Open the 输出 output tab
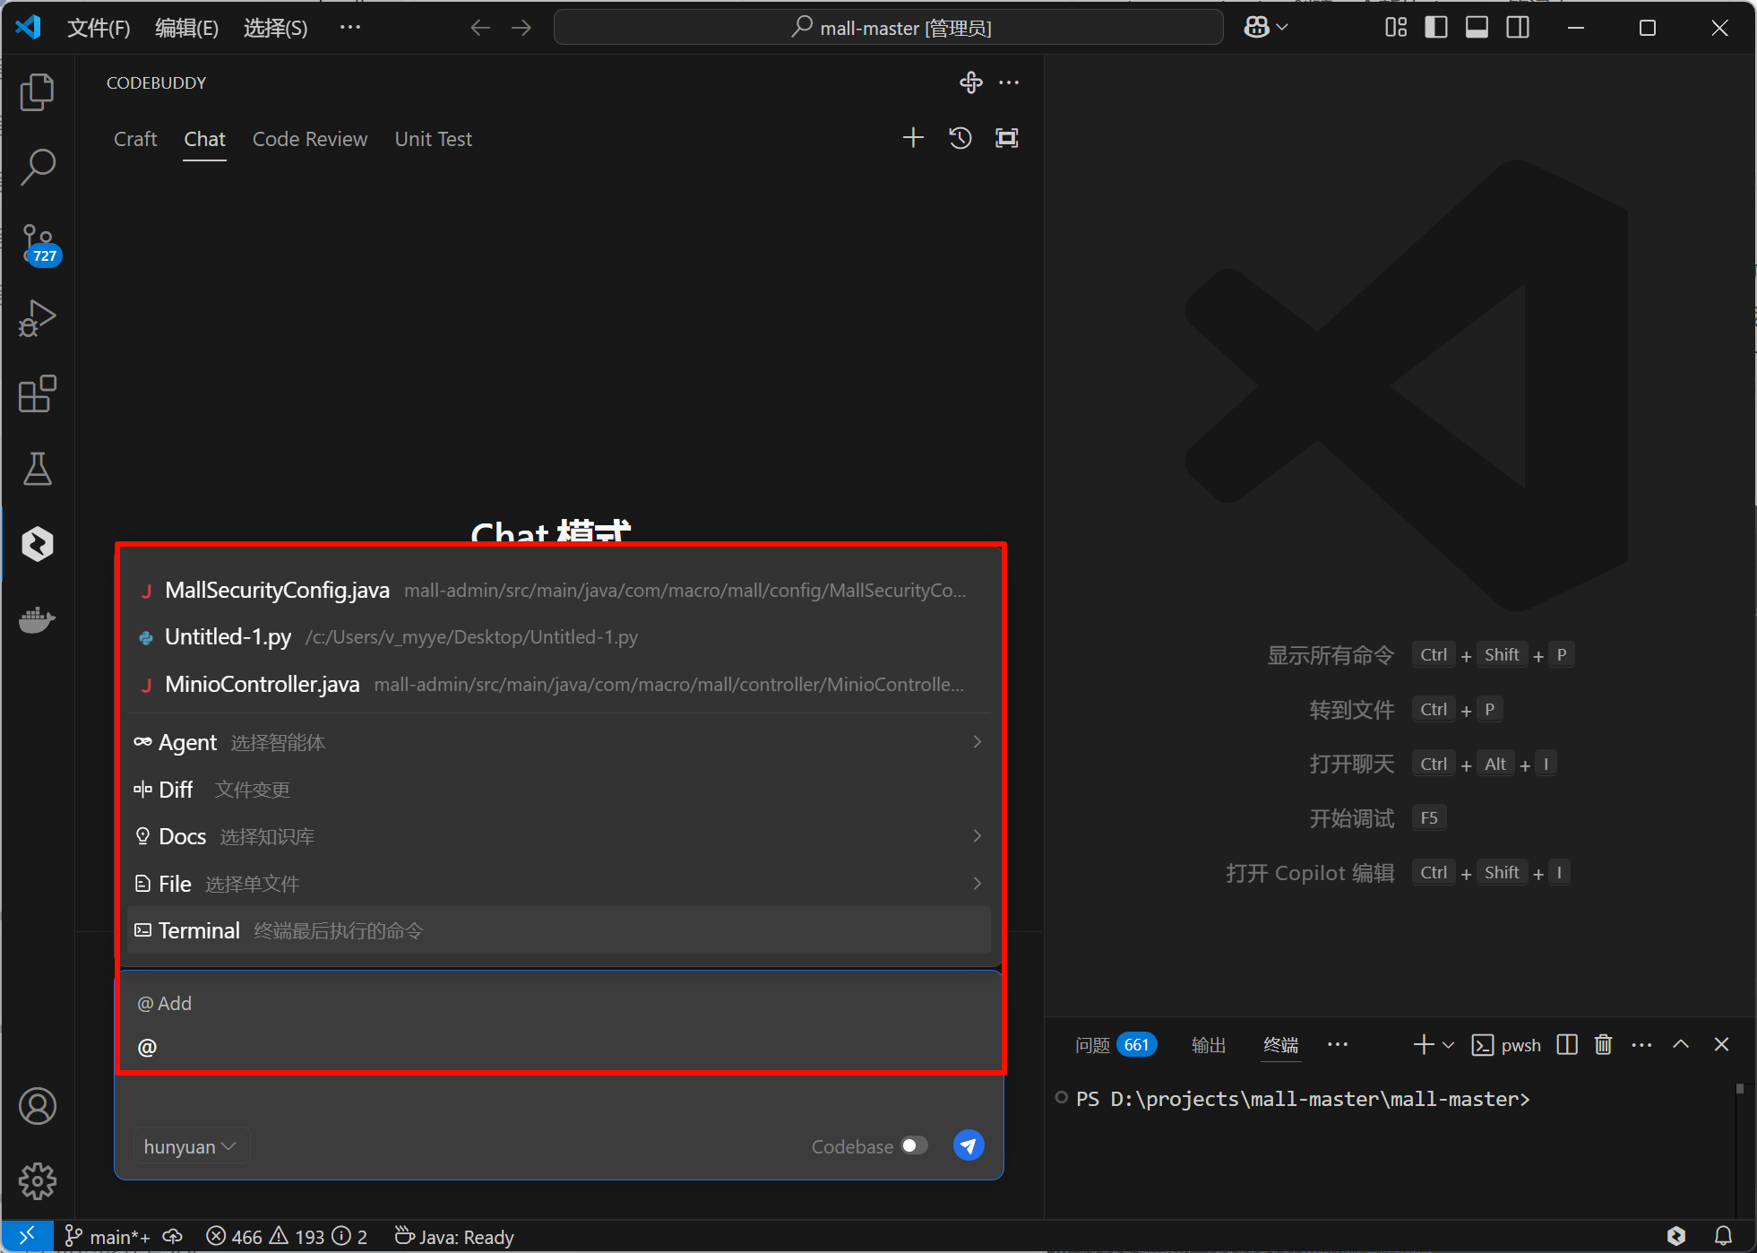 (1209, 1045)
